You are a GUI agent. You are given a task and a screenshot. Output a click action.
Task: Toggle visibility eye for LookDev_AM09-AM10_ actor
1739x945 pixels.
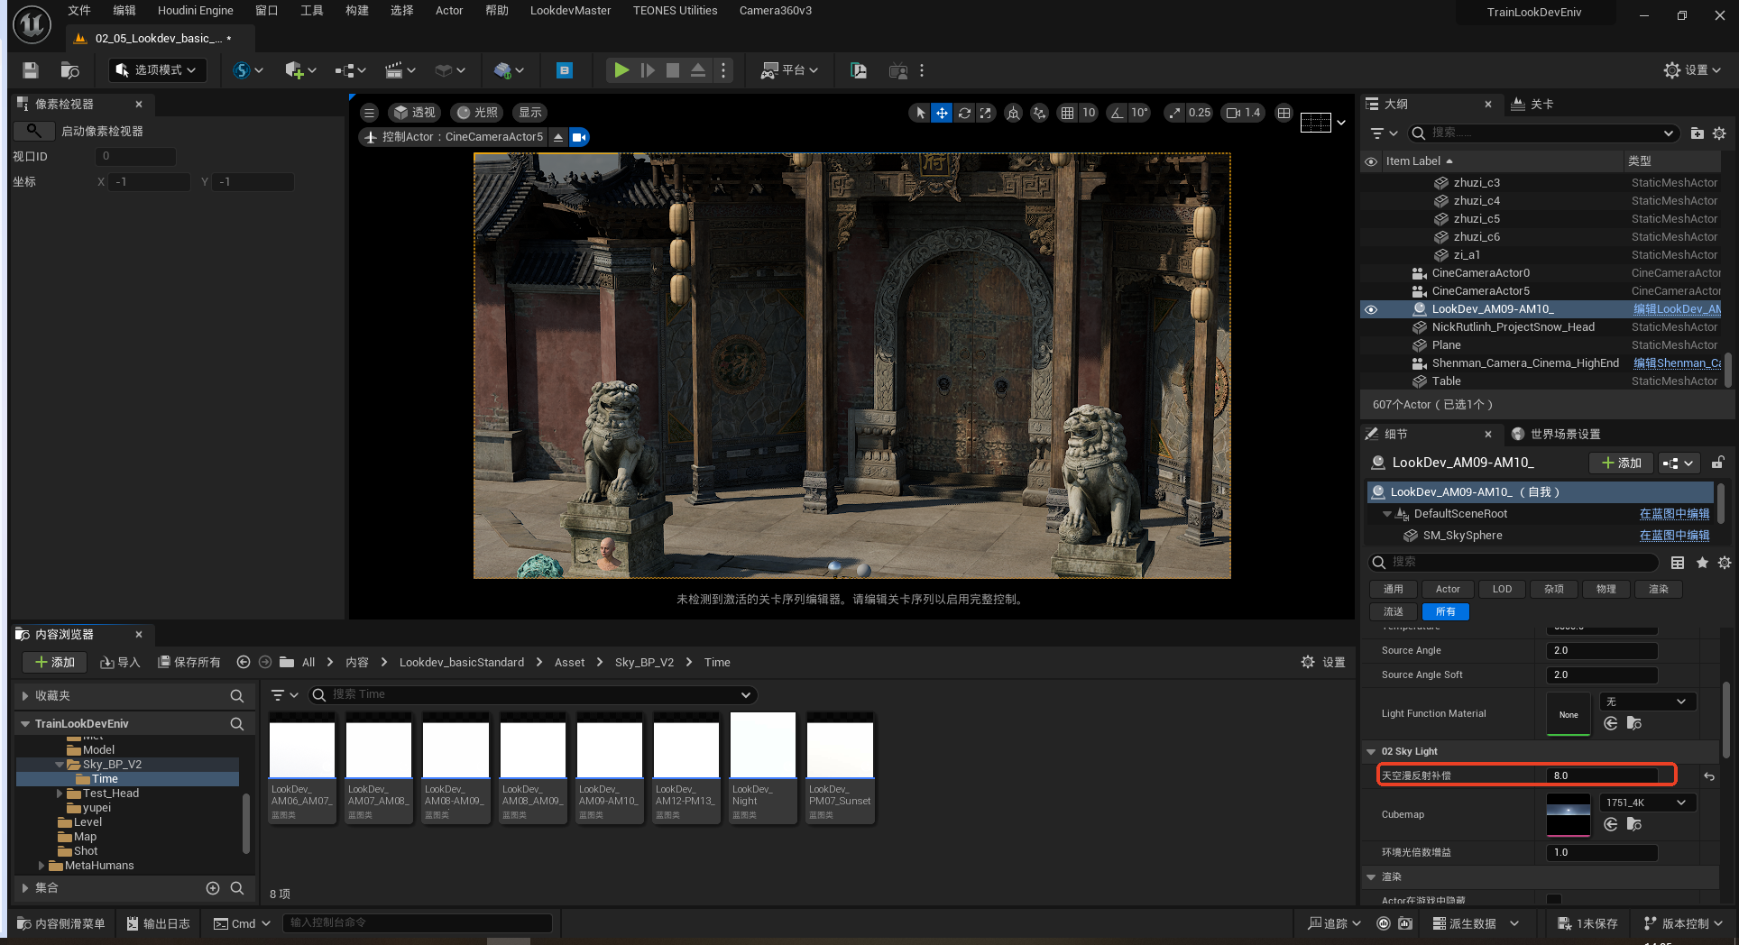(x=1371, y=309)
